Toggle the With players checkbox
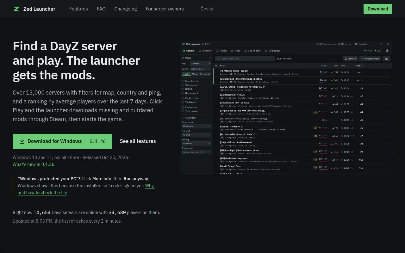The height and width of the screenshot is (253, 405). [x=183, y=85]
